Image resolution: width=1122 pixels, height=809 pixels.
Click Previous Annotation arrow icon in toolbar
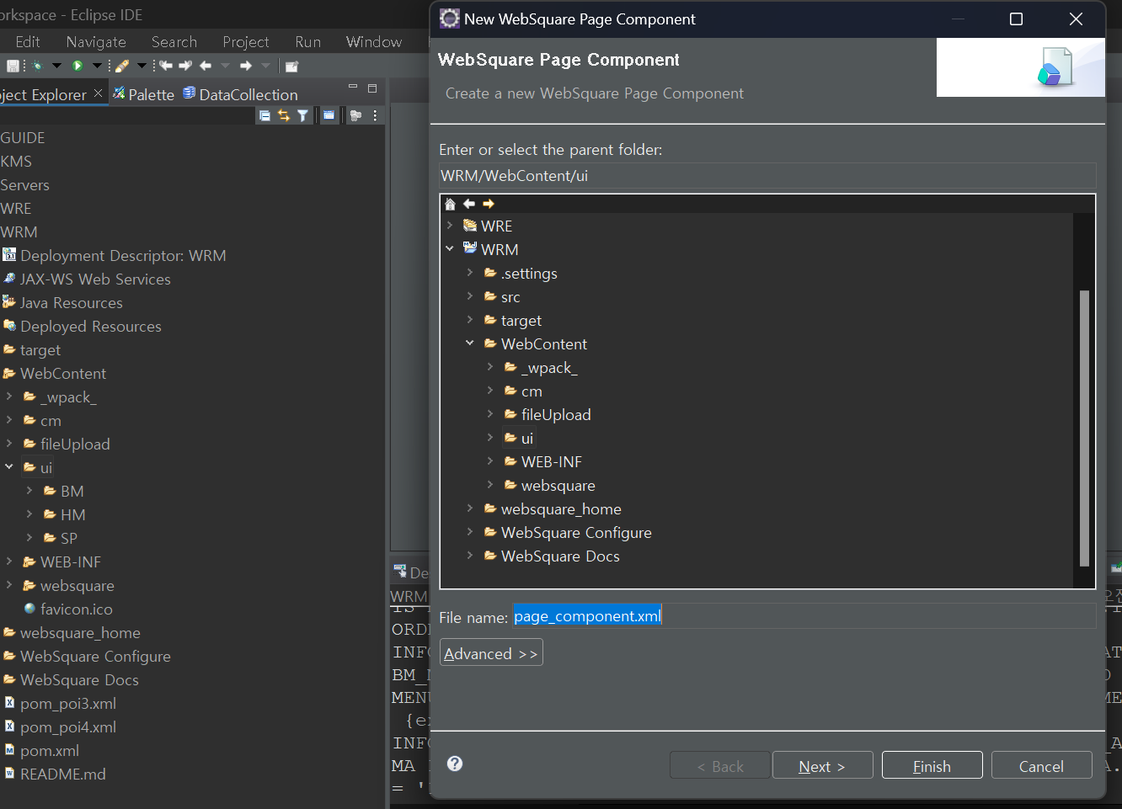(166, 66)
